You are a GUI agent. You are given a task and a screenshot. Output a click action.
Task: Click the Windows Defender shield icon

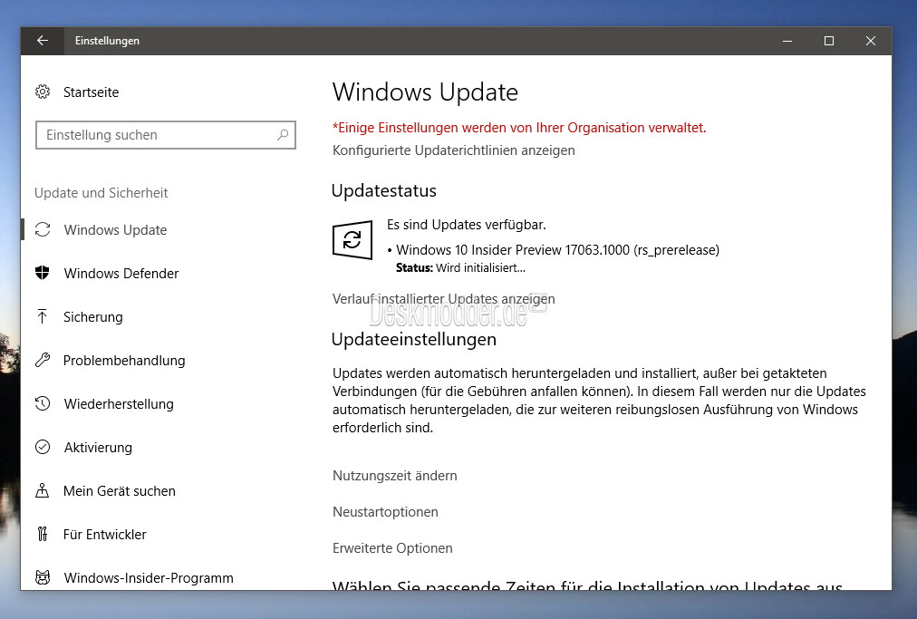(42, 273)
